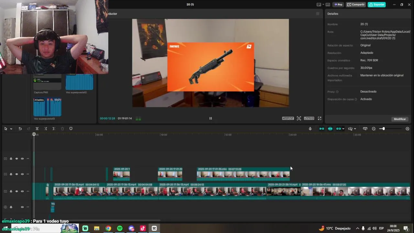Open more options for second track
This screenshot has height=233, width=414.
click(28, 174)
